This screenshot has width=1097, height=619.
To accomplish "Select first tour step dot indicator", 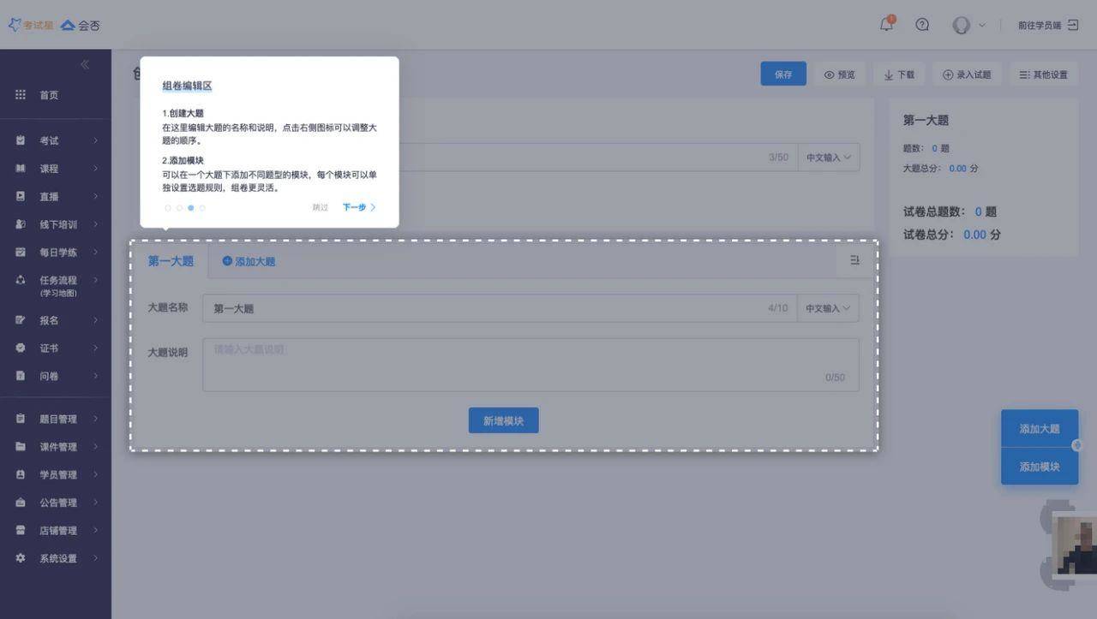I will click(168, 207).
